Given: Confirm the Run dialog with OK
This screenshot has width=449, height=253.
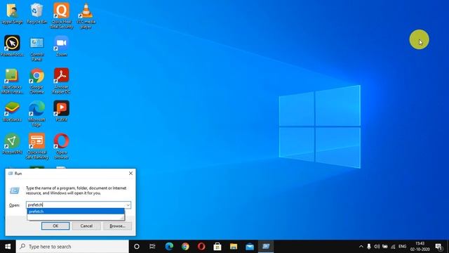Looking at the screenshot, I should (55, 226).
